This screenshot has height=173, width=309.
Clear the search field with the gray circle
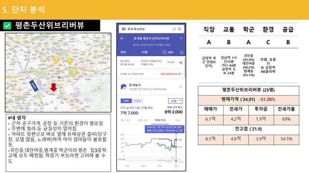(x=174, y=29)
